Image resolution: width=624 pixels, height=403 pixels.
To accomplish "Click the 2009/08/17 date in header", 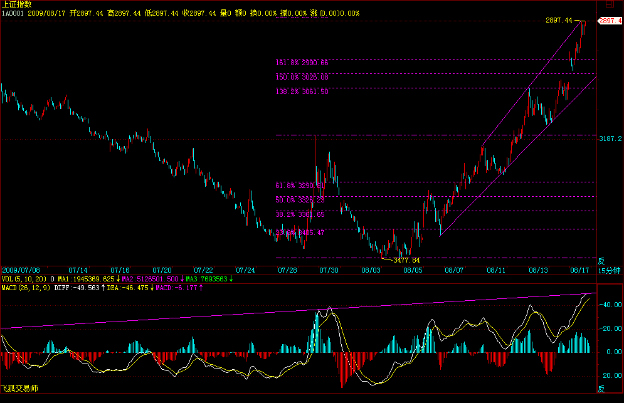I will pos(46,13).
